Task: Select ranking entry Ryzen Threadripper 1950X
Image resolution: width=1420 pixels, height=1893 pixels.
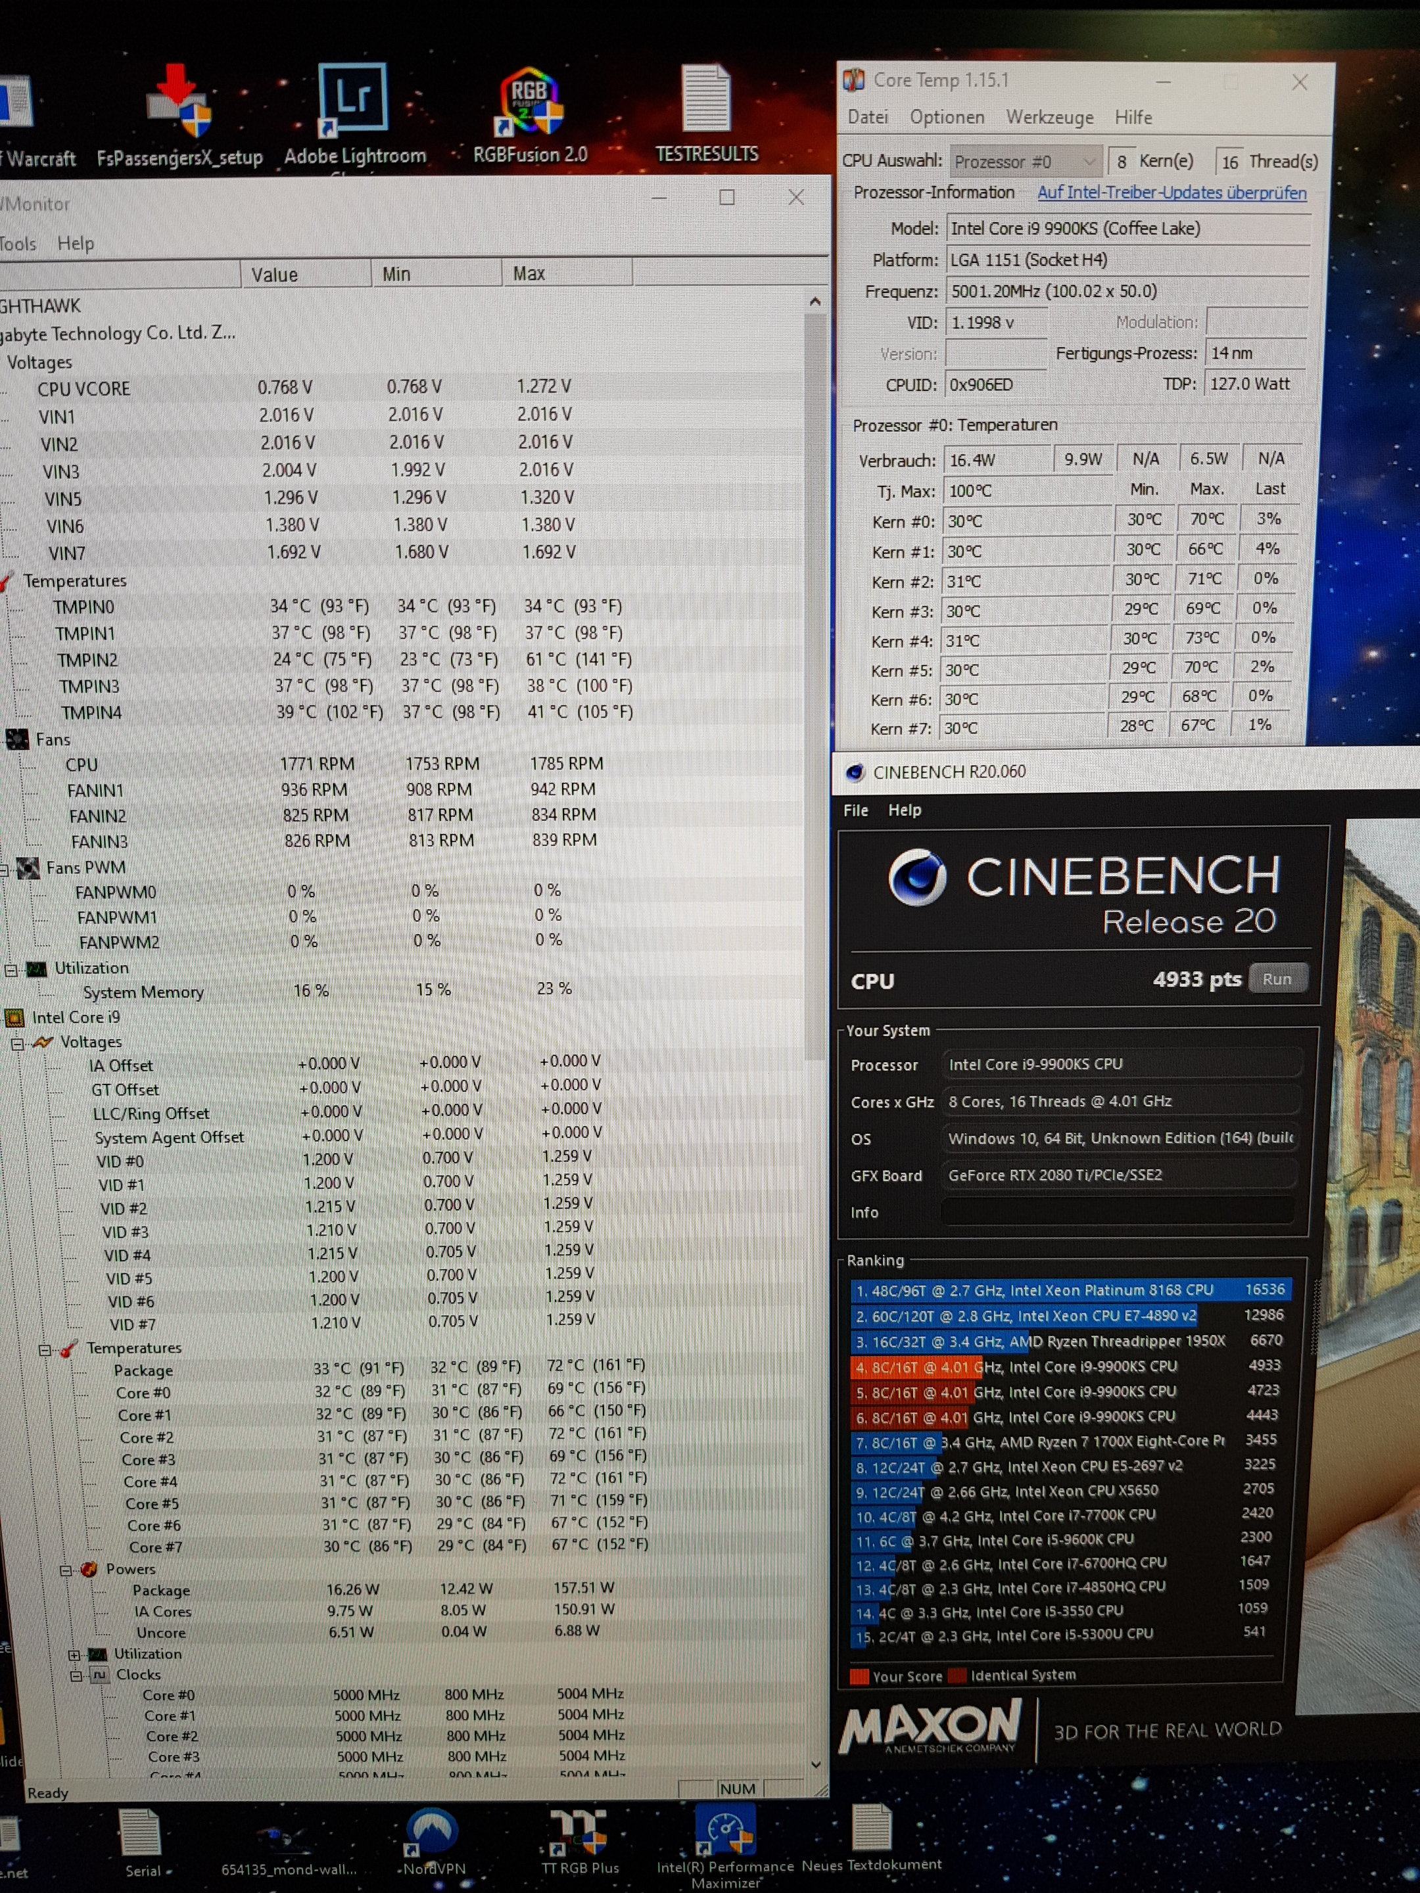Action: 1069,1341
